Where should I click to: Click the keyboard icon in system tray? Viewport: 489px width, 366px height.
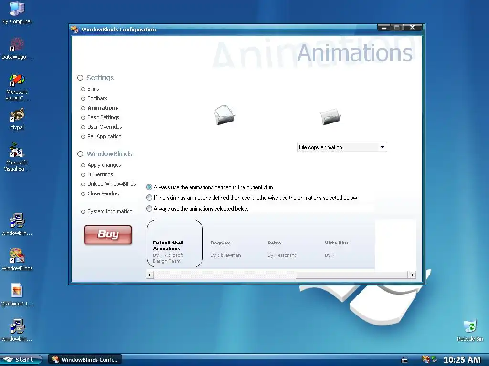[x=404, y=360]
